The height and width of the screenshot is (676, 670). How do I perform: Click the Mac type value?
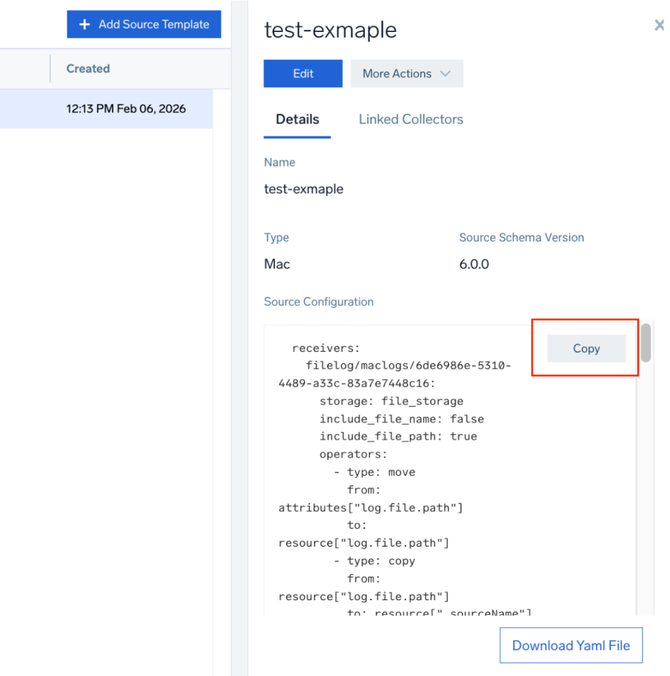click(277, 265)
